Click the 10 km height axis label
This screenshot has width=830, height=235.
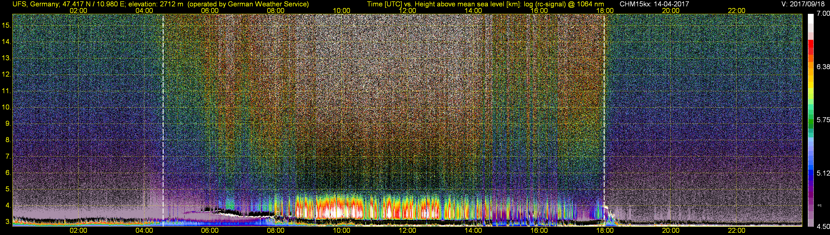pos(6,107)
